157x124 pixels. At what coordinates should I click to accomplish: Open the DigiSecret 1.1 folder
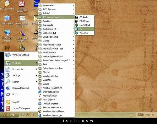click(56, 33)
